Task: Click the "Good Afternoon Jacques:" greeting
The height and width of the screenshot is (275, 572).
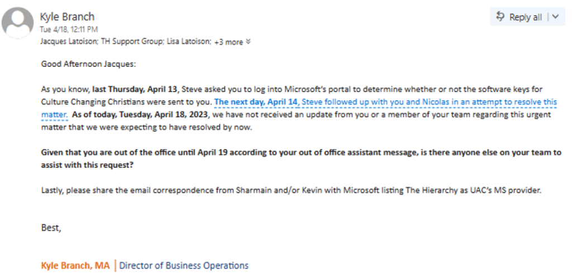Action: pyautogui.click(x=88, y=65)
